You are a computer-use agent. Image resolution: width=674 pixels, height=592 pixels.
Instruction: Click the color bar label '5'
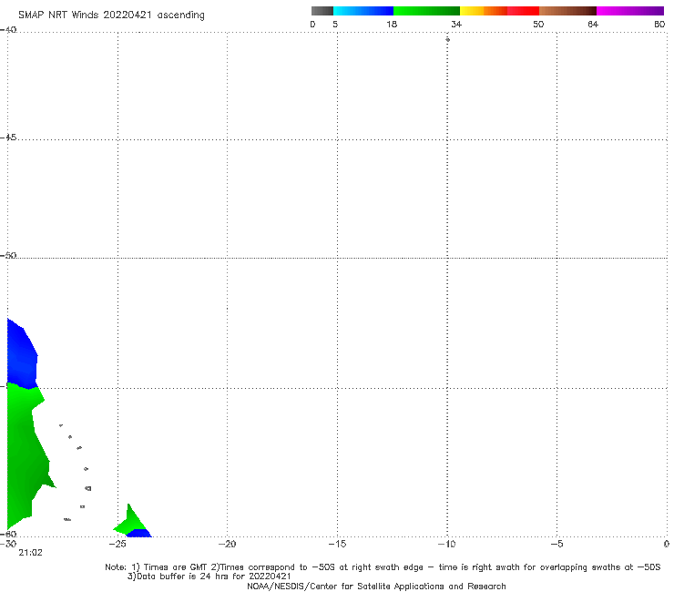tap(335, 24)
